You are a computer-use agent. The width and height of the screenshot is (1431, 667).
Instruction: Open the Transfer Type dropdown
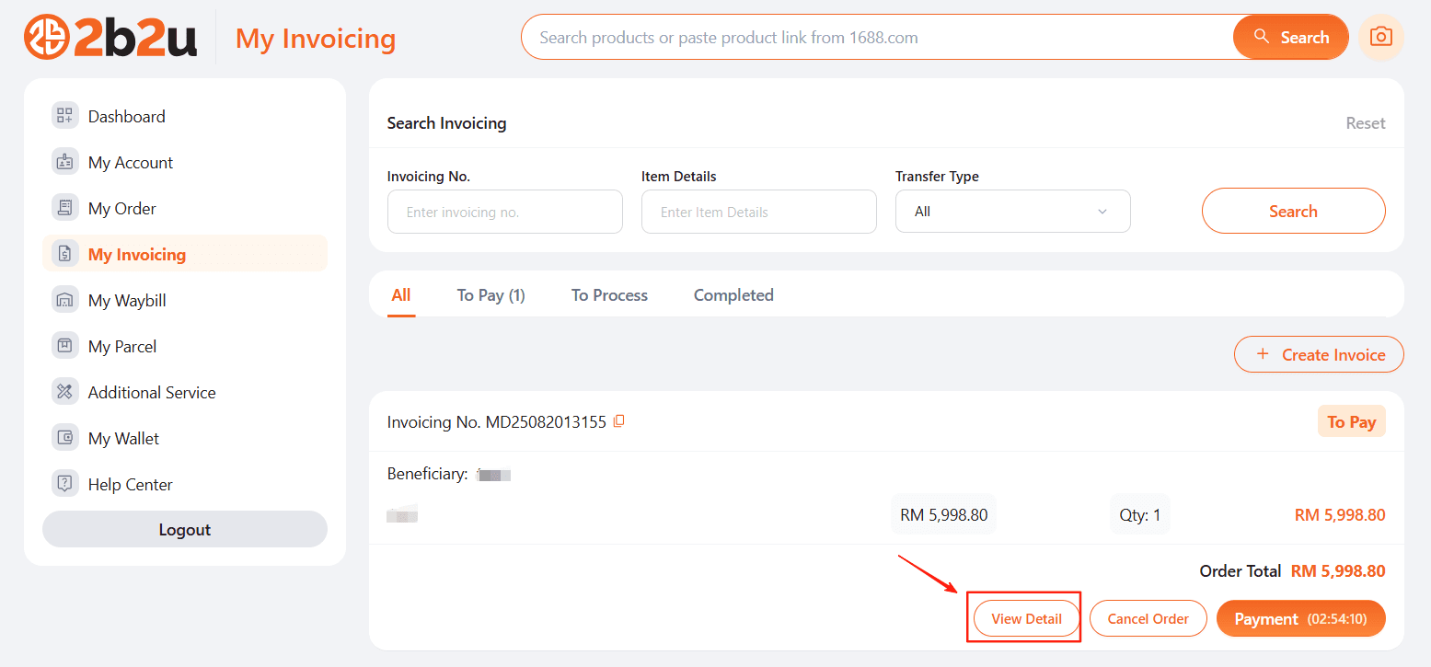point(1012,212)
